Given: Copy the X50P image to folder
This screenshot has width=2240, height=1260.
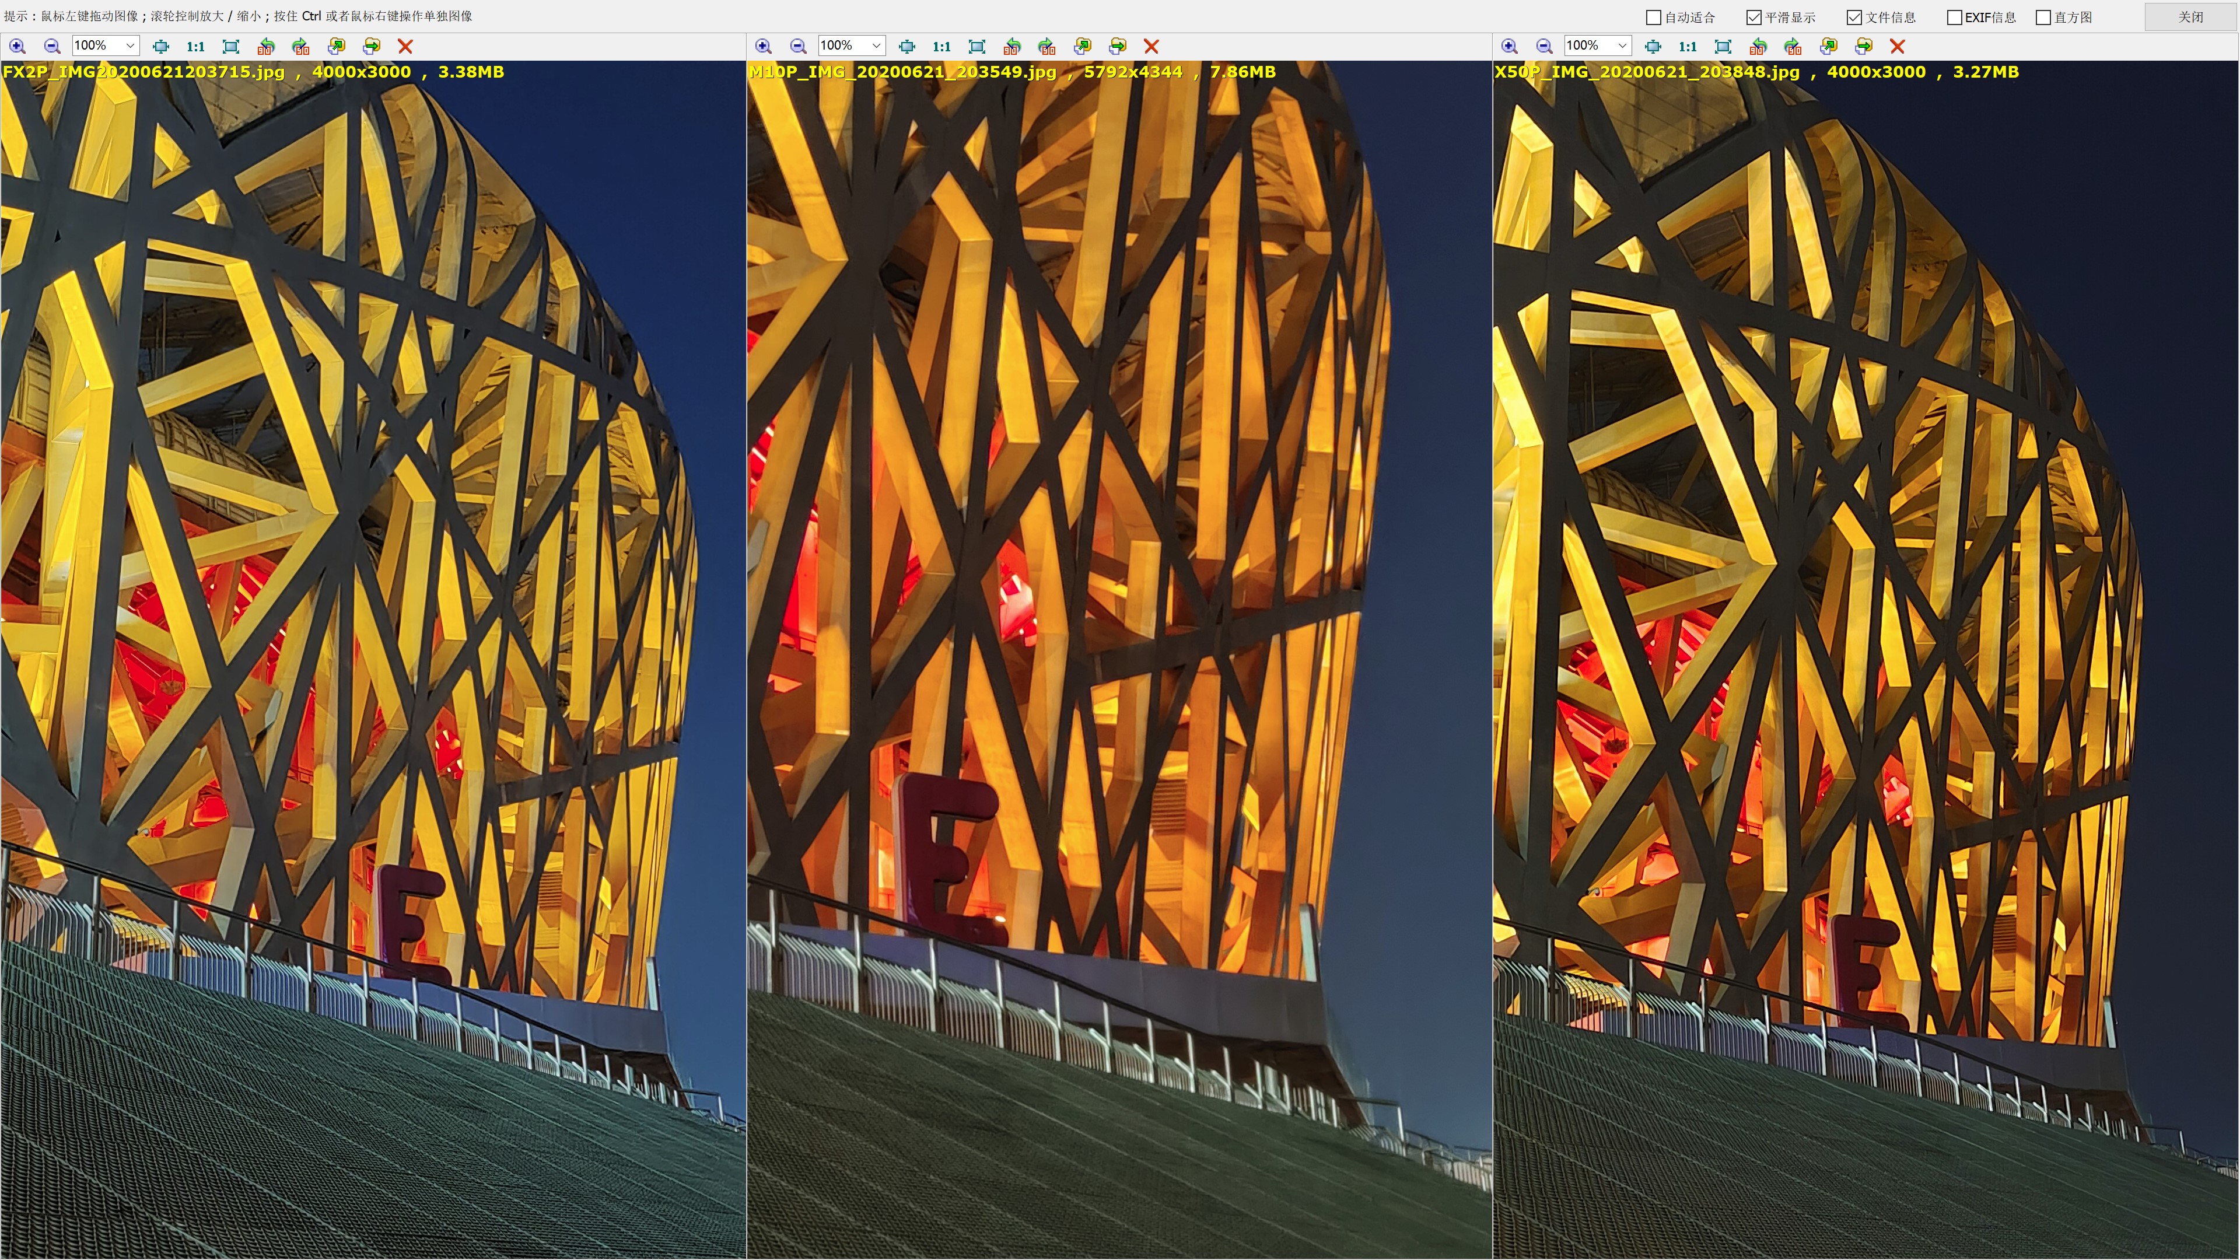Looking at the screenshot, I should (x=1829, y=46).
